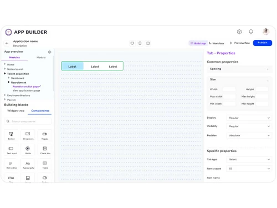The width and height of the screenshot is (277, 208).
Task: Expand the Employee directory module
Action: point(5,95)
